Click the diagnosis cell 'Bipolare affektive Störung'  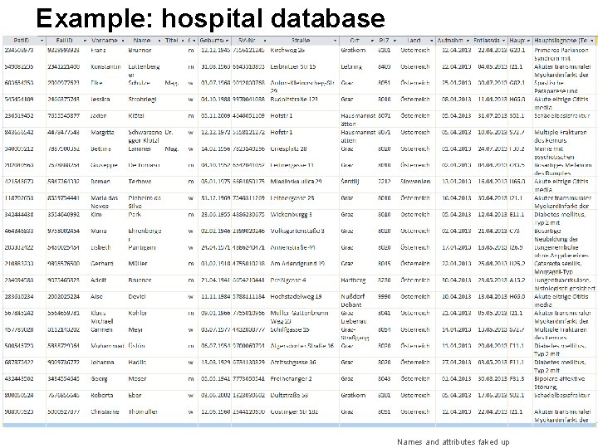click(559, 382)
